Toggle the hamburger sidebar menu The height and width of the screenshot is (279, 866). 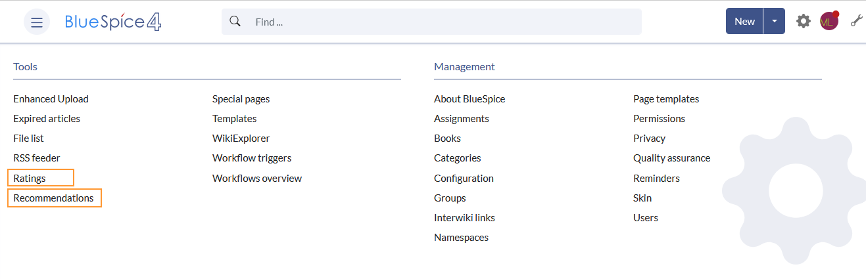point(37,22)
